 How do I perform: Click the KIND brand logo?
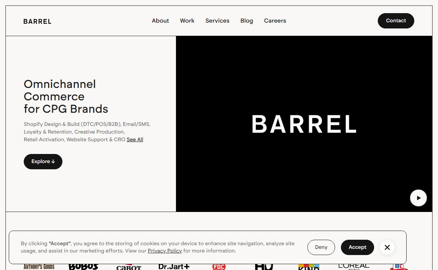coord(309,267)
